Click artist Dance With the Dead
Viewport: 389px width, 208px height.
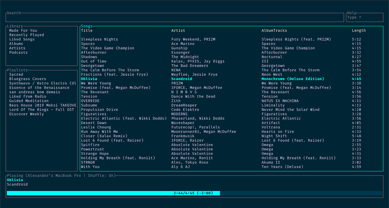(193, 97)
